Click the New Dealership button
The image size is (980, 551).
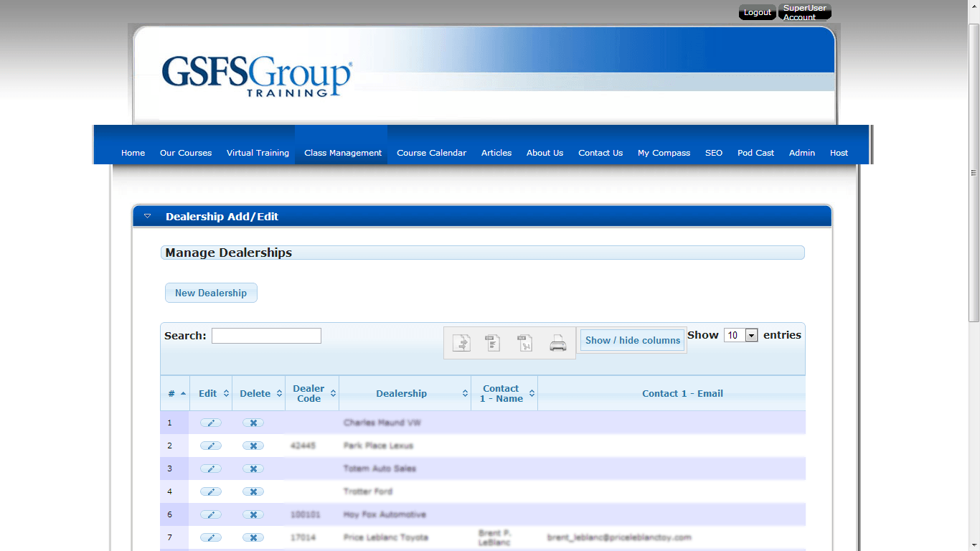(211, 293)
